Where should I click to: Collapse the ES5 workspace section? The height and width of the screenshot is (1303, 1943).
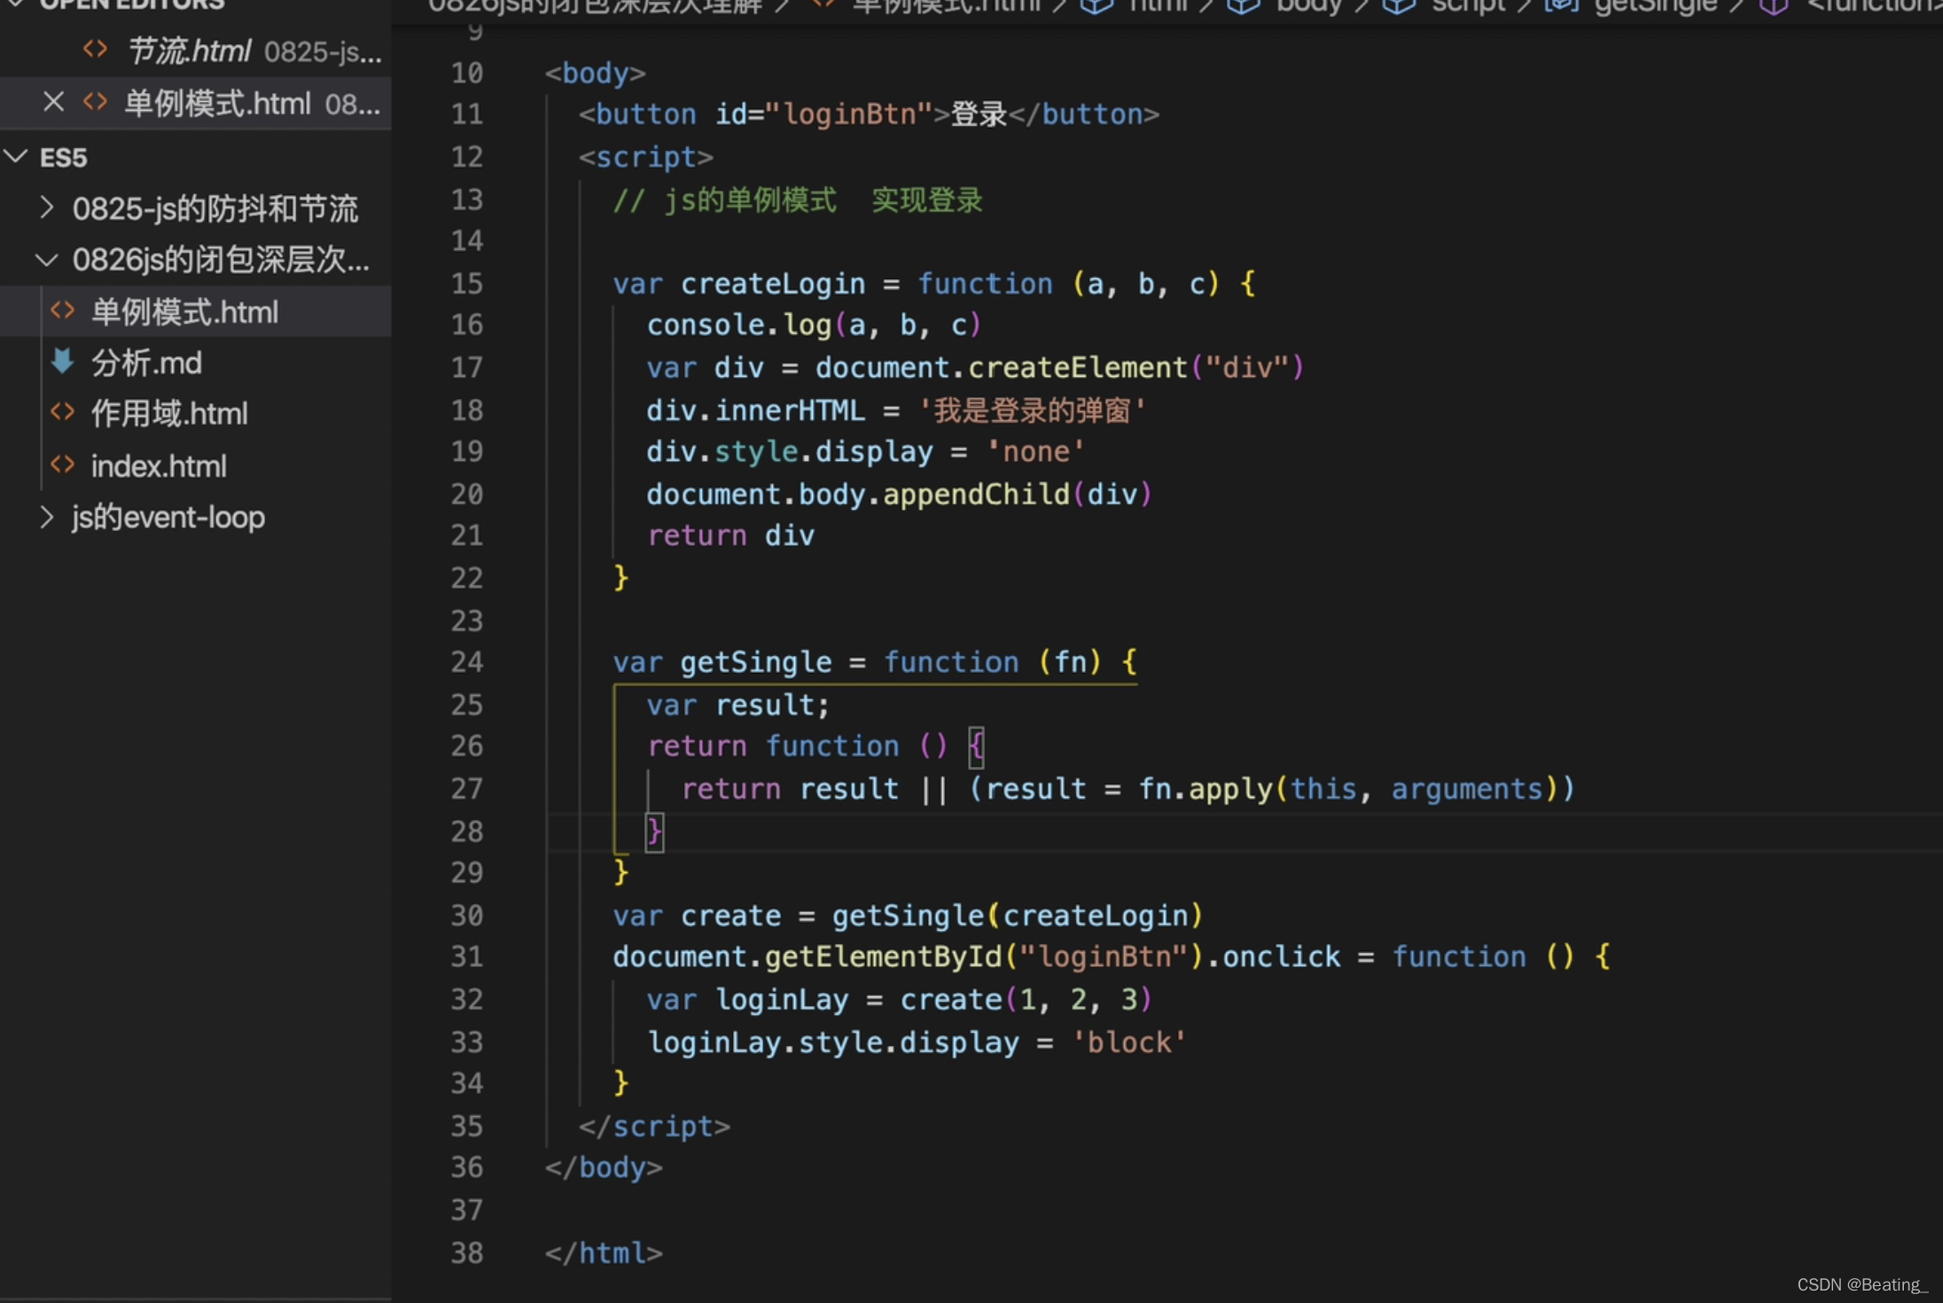pyautogui.click(x=17, y=157)
